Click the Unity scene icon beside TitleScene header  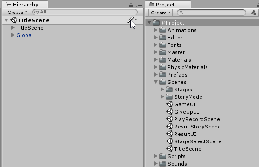(13, 20)
